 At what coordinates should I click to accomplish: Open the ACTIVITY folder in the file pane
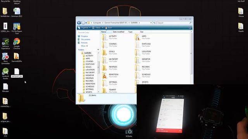point(109,37)
